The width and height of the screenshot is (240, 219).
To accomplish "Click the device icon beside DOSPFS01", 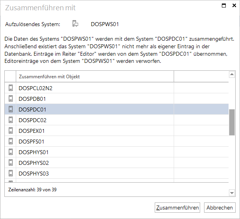I will point(11,141).
